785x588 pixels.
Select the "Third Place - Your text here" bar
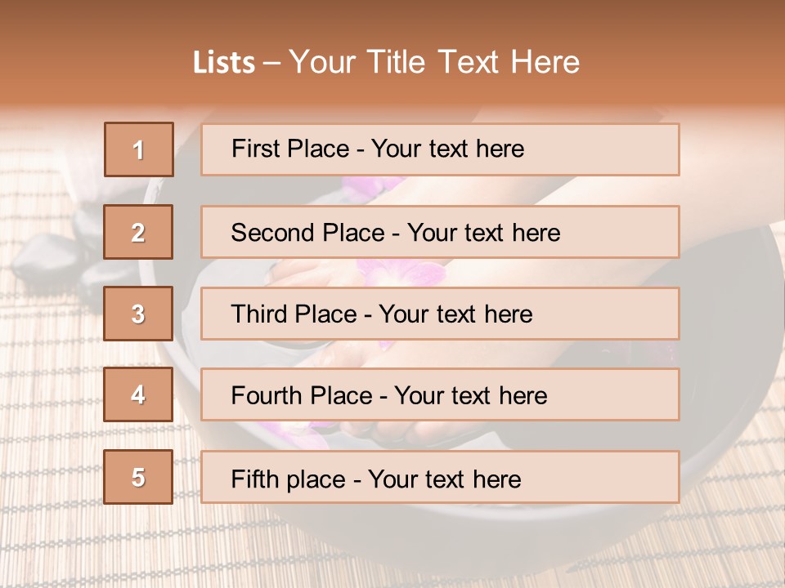click(x=440, y=314)
